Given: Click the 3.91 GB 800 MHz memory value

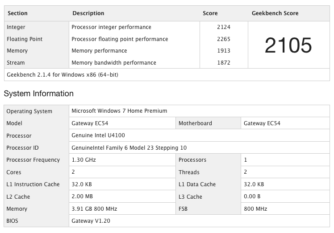Looking at the screenshot, I should (94, 209).
